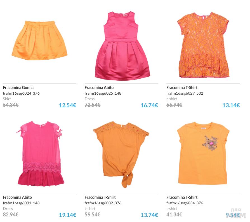250x222 pixels.
Task: Click the struck-through 82.94€ original price
Action: pyautogui.click(x=11, y=214)
